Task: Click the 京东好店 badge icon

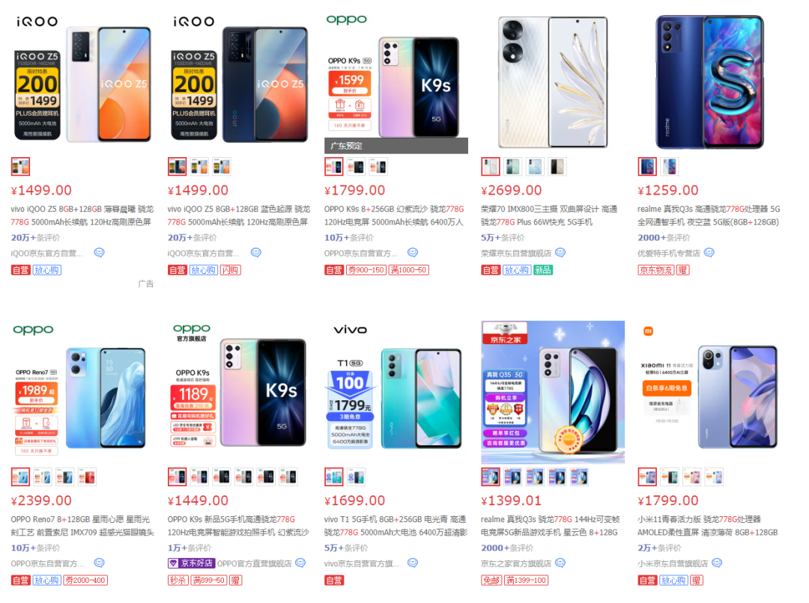Action: pyautogui.click(x=174, y=563)
